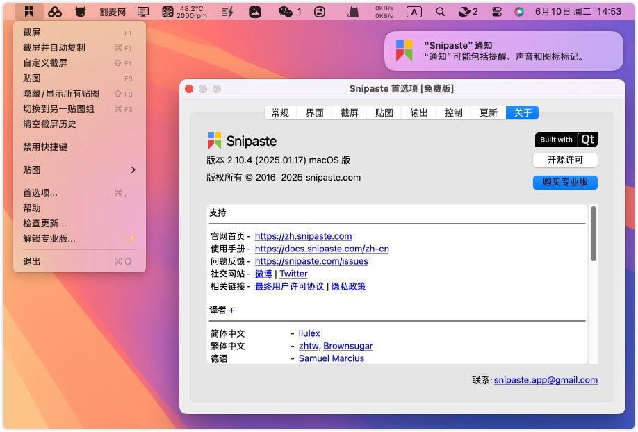
Task: Select the 输出 preferences tab
Action: click(x=418, y=113)
